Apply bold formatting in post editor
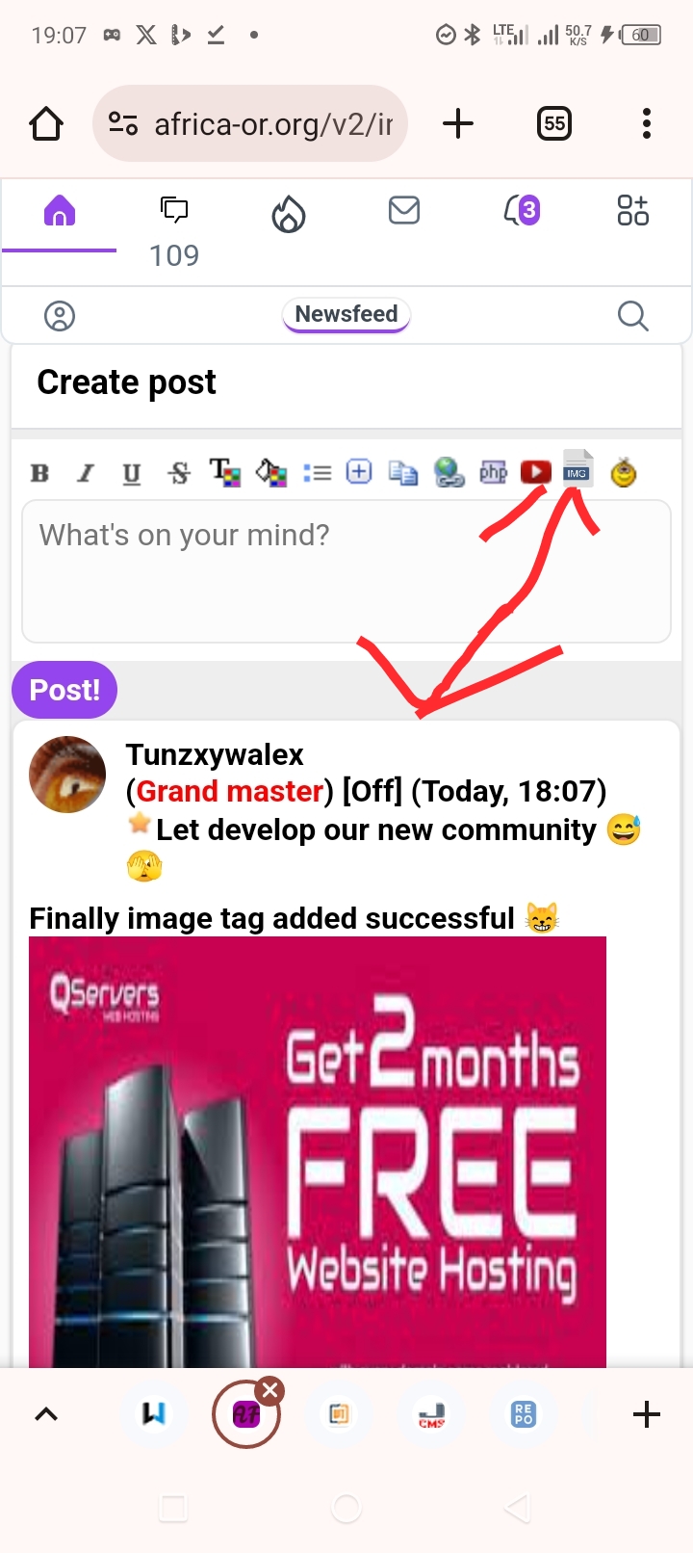The height and width of the screenshot is (1553, 693). [39, 473]
